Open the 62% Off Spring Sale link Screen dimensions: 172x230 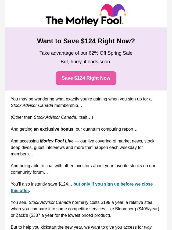110,53
